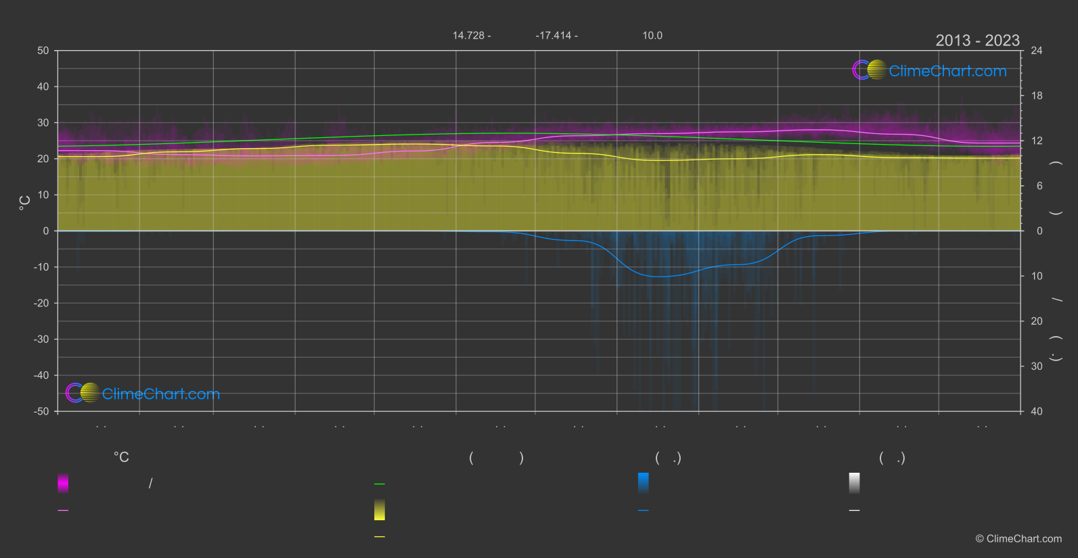The height and width of the screenshot is (558, 1078).
Task: Select the magenta line legend marker
Action: (63, 511)
